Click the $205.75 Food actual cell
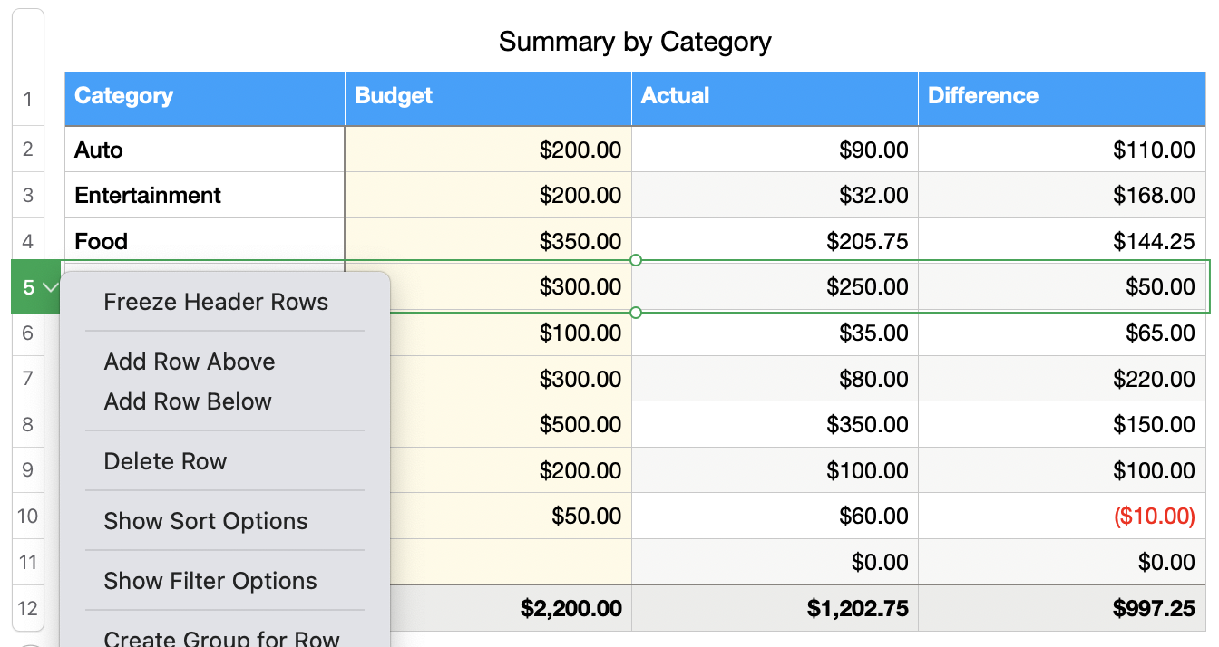 click(775, 242)
